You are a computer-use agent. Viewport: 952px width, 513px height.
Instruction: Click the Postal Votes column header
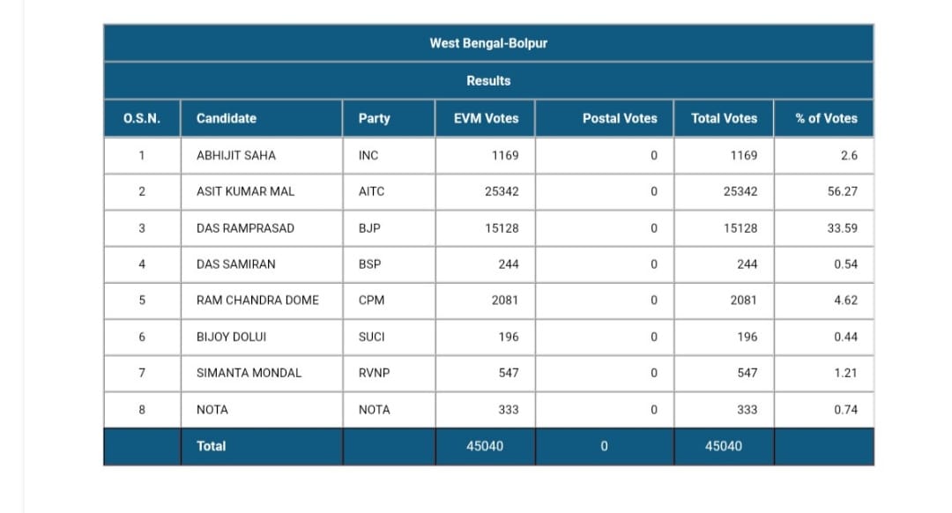[x=605, y=118]
